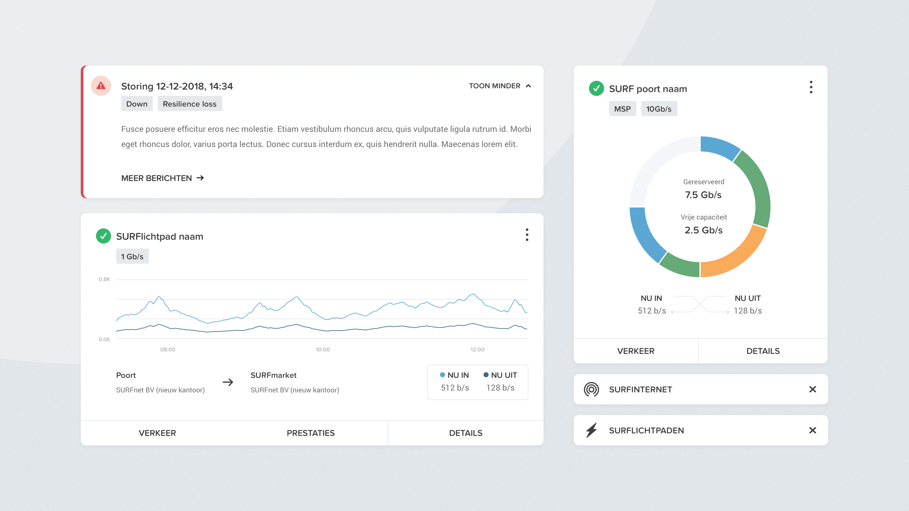
Task: Open SURF poort card three-dot menu
Action: click(x=811, y=87)
